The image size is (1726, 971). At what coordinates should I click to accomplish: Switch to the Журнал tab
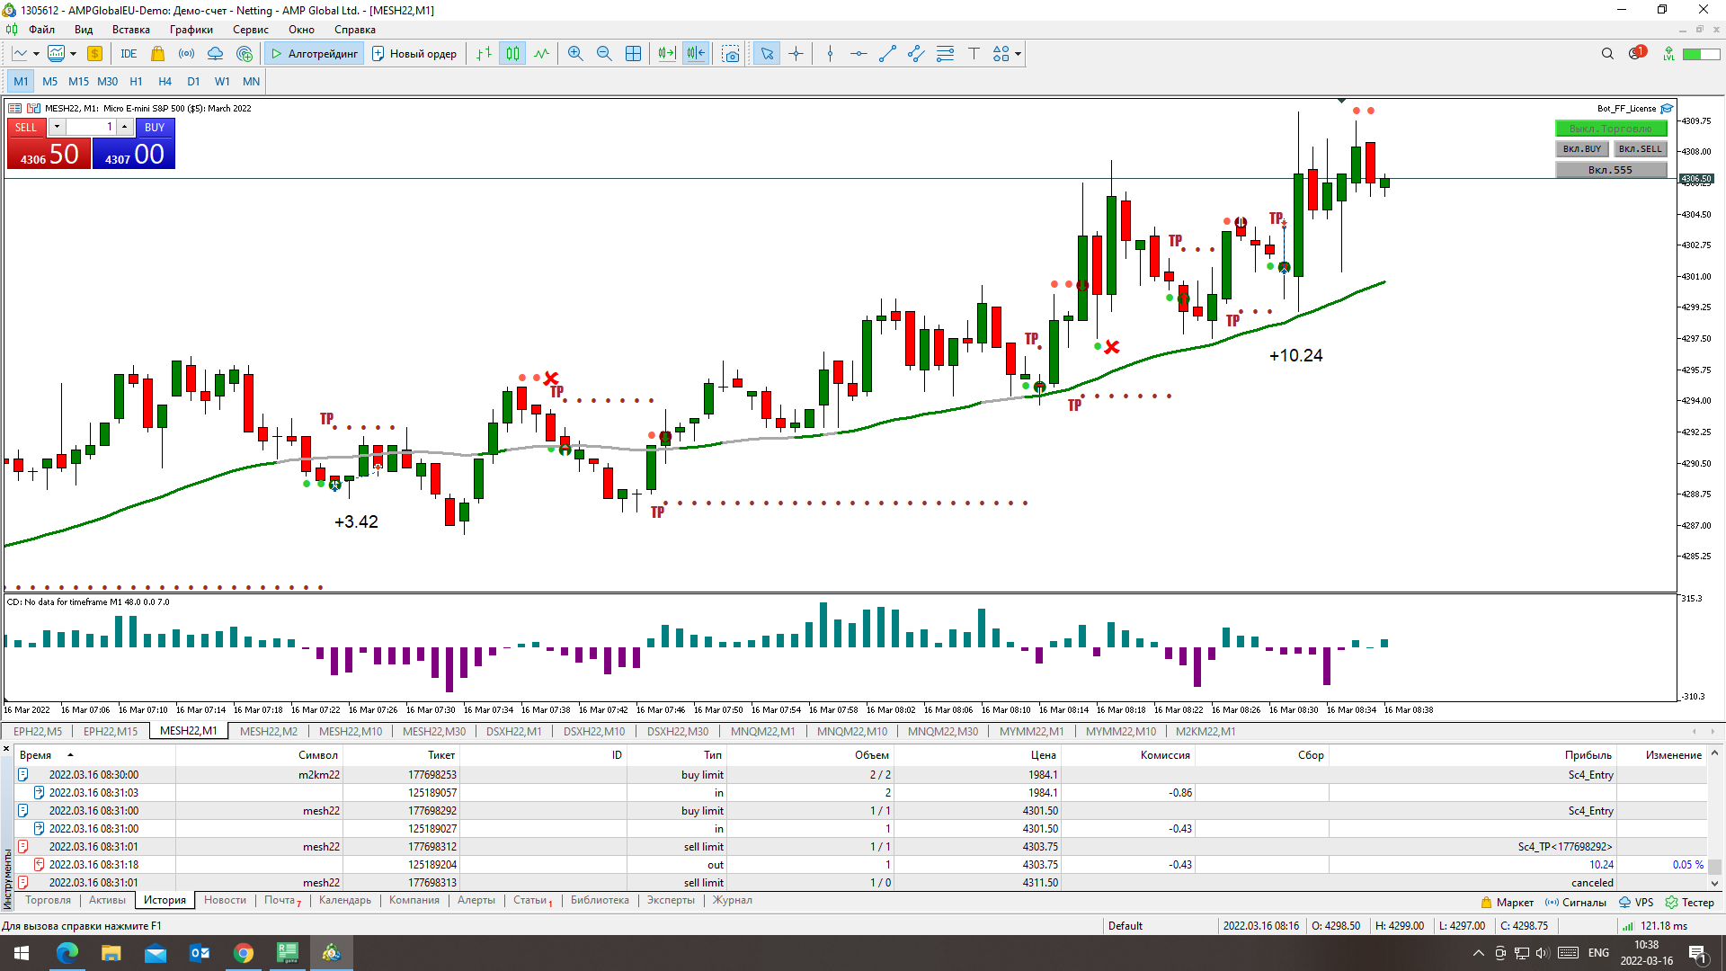[x=732, y=900]
